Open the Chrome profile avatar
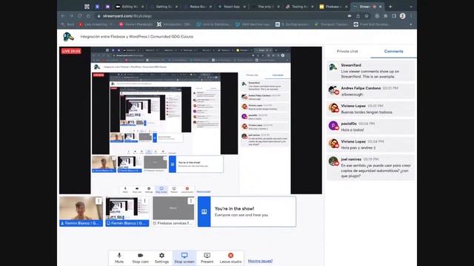The image size is (474, 266). (x=403, y=16)
